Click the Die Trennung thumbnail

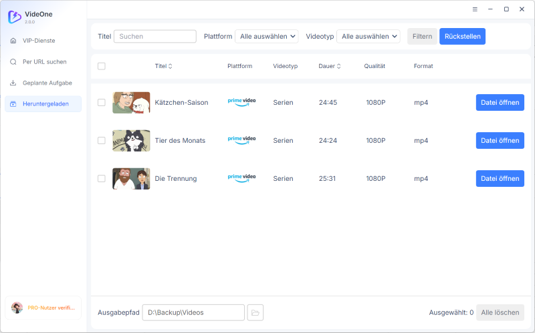click(131, 178)
